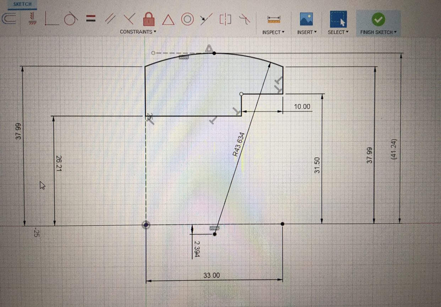Pick the Parallel constraint icon

point(110,19)
